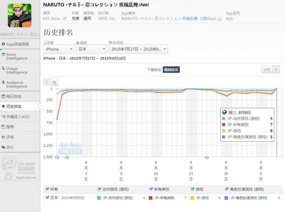Click the first comment marker on chart axis

click(56, 158)
